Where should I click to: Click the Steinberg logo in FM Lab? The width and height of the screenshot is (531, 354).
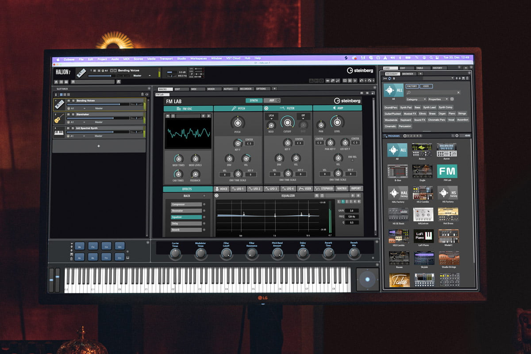(347, 101)
